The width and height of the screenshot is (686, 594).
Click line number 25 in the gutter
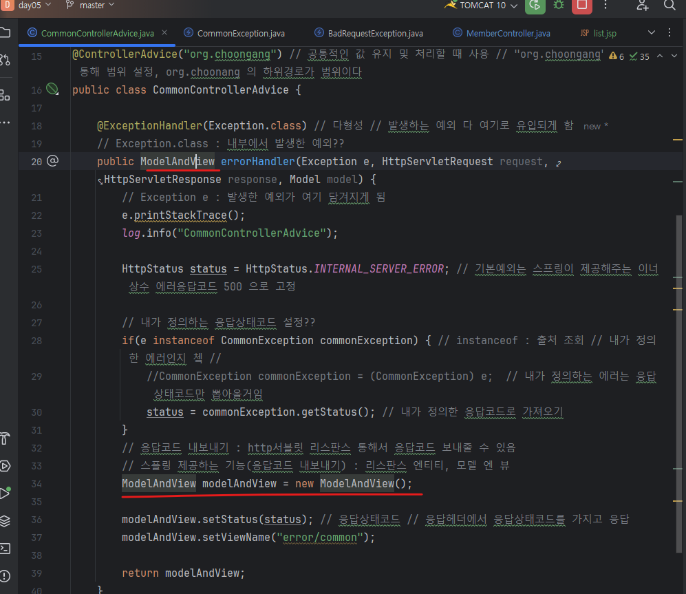tap(36, 269)
